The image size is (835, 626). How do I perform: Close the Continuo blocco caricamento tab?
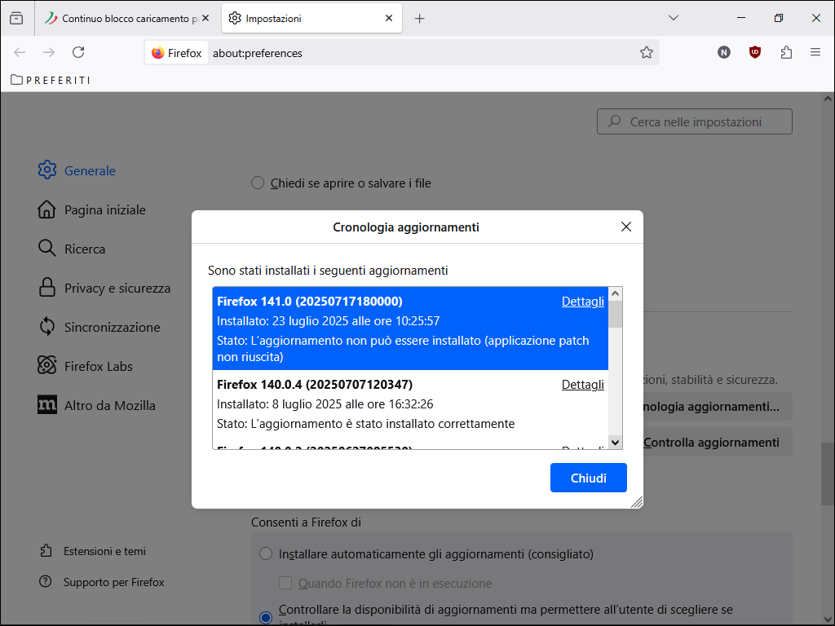pyautogui.click(x=205, y=18)
